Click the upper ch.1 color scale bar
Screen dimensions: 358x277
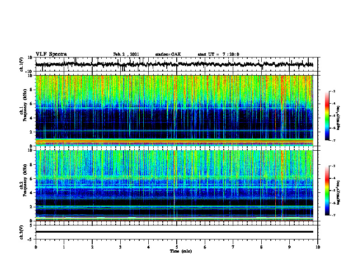tap(327, 116)
